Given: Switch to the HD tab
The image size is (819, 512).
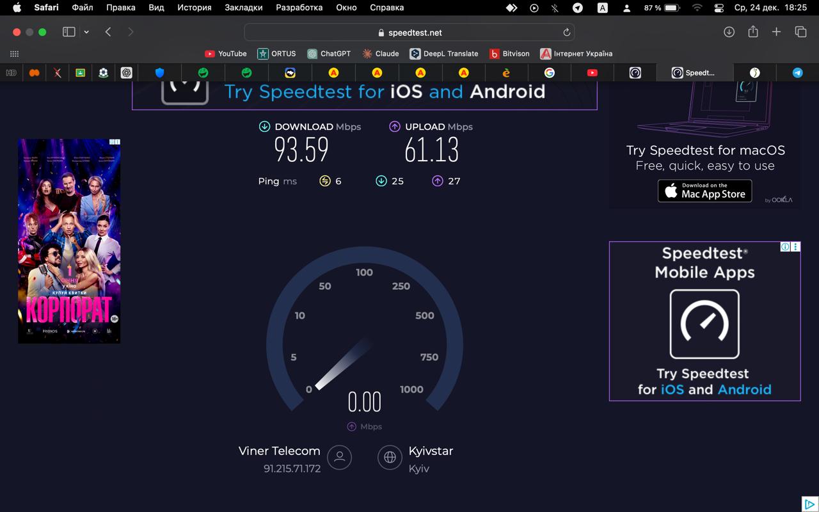Looking at the screenshot, I should pyautogui.click(x=11, y=73).
